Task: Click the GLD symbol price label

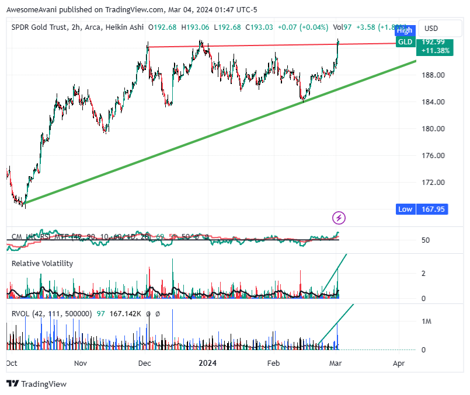Action: coord(405,41)
